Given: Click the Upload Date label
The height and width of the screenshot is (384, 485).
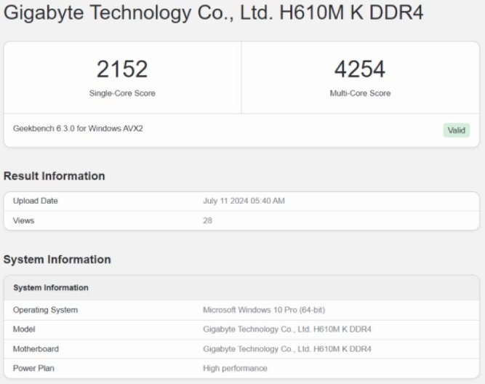Looking at the screenshot, I should pos(35,201).
